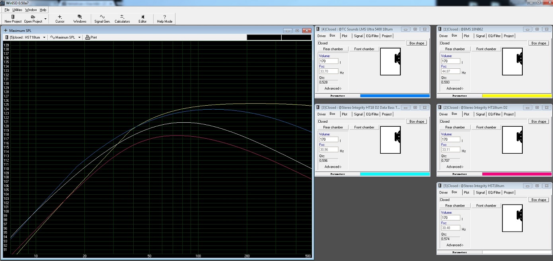Click the Volume field in HT18 D2 Data Bass window
553x261 pixels.
click(x=329, y=139)
